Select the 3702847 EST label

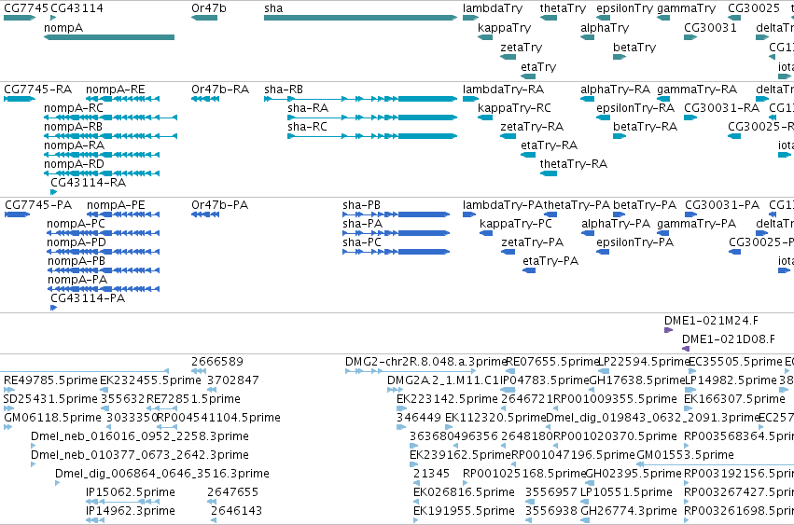233,380
